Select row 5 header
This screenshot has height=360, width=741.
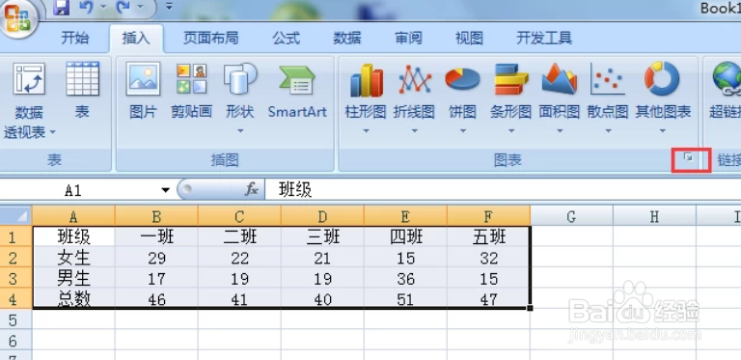(16, 319)
